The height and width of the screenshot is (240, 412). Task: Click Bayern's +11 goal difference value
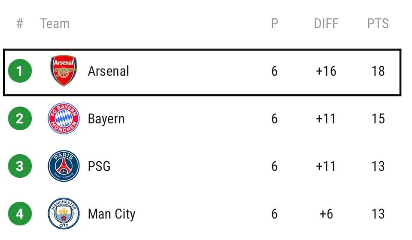pyautogui.click(x=326, y=119)
